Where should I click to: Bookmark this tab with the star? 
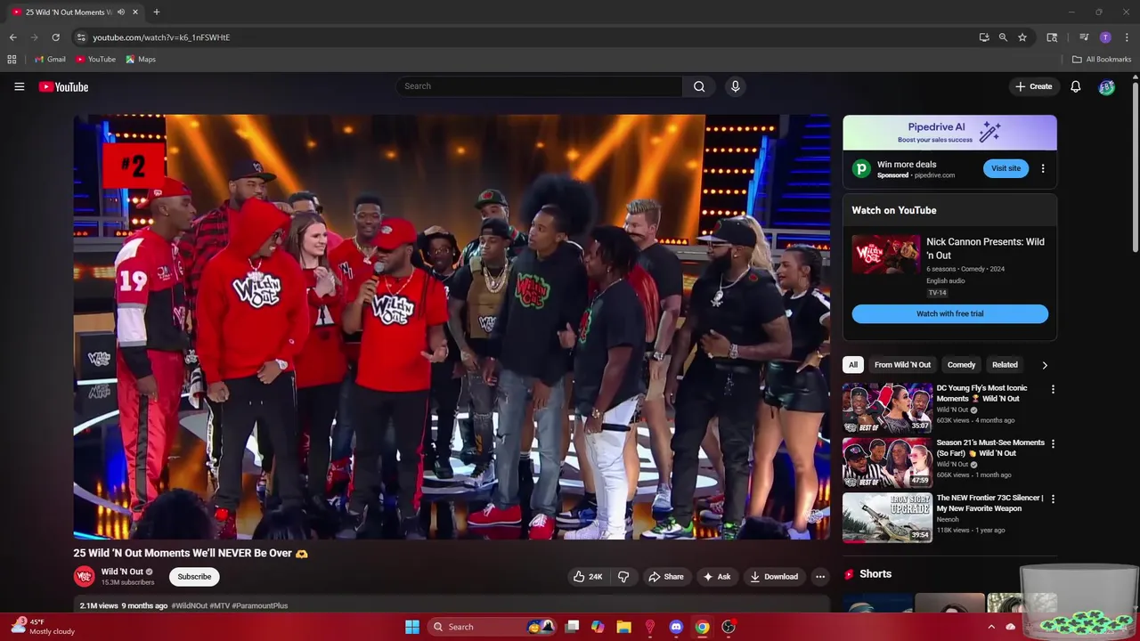(x=1022, y=37)
